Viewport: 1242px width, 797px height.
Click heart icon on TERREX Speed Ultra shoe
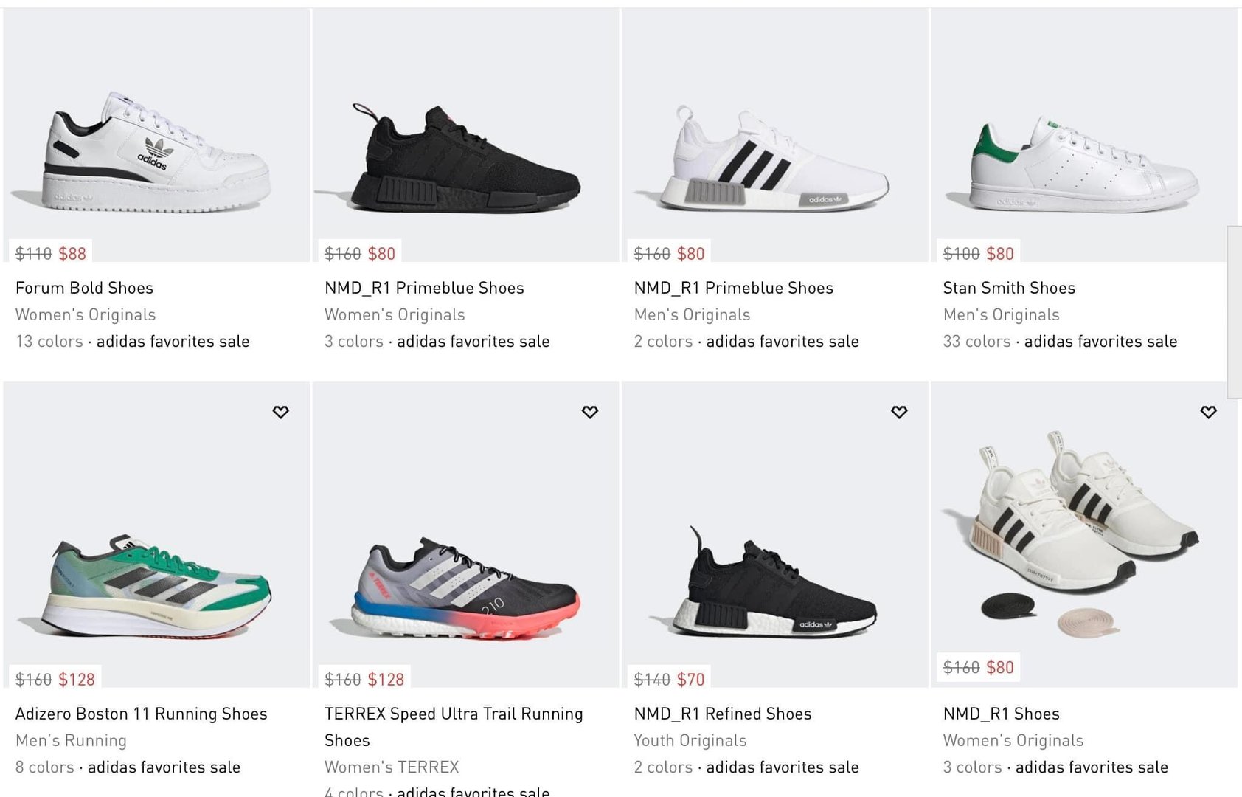[x=589, y=412]
